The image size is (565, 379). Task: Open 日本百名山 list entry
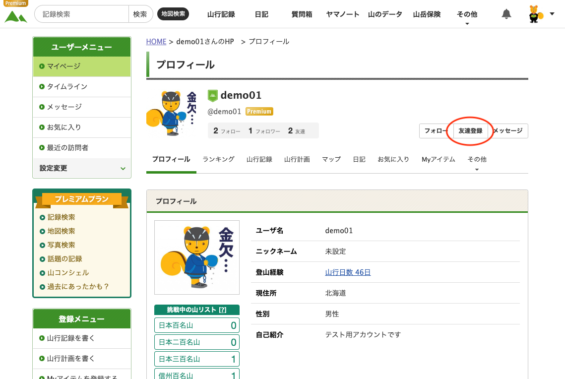coord(197,325)
